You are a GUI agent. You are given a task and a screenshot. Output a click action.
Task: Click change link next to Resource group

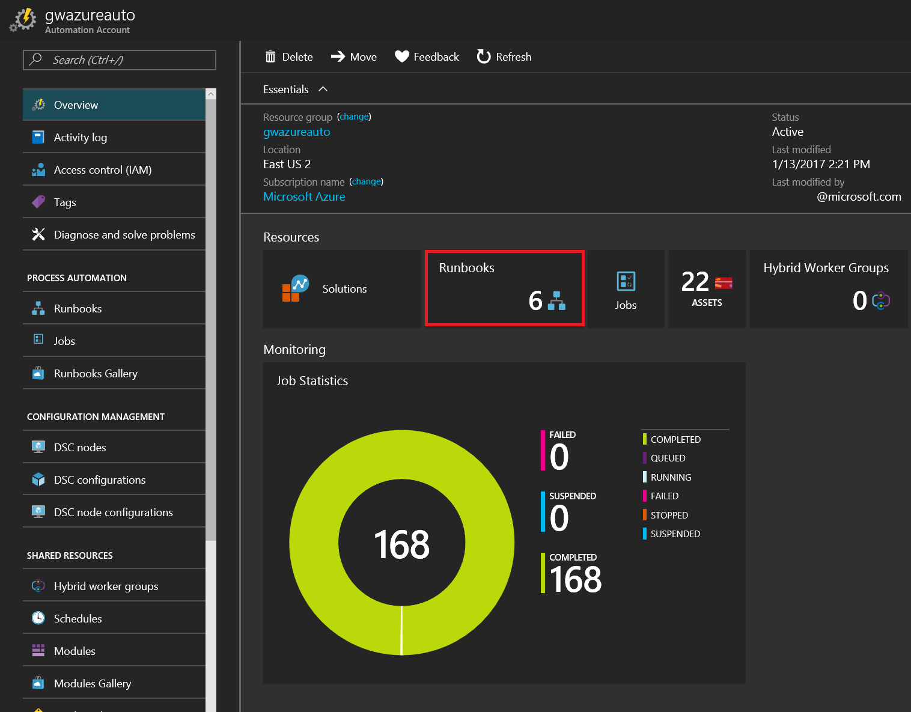coord(354,117)
